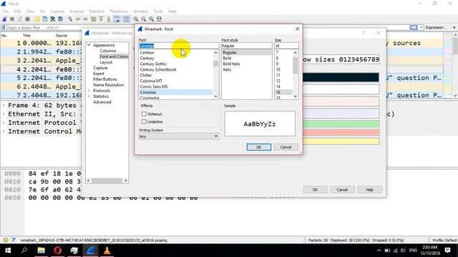Click expert information status bar icon
The width and height of the screenshot is (458, 257).
[x=5, y=240]
